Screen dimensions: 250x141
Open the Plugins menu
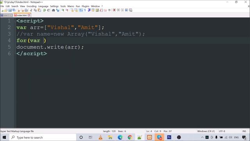[86, 6]
